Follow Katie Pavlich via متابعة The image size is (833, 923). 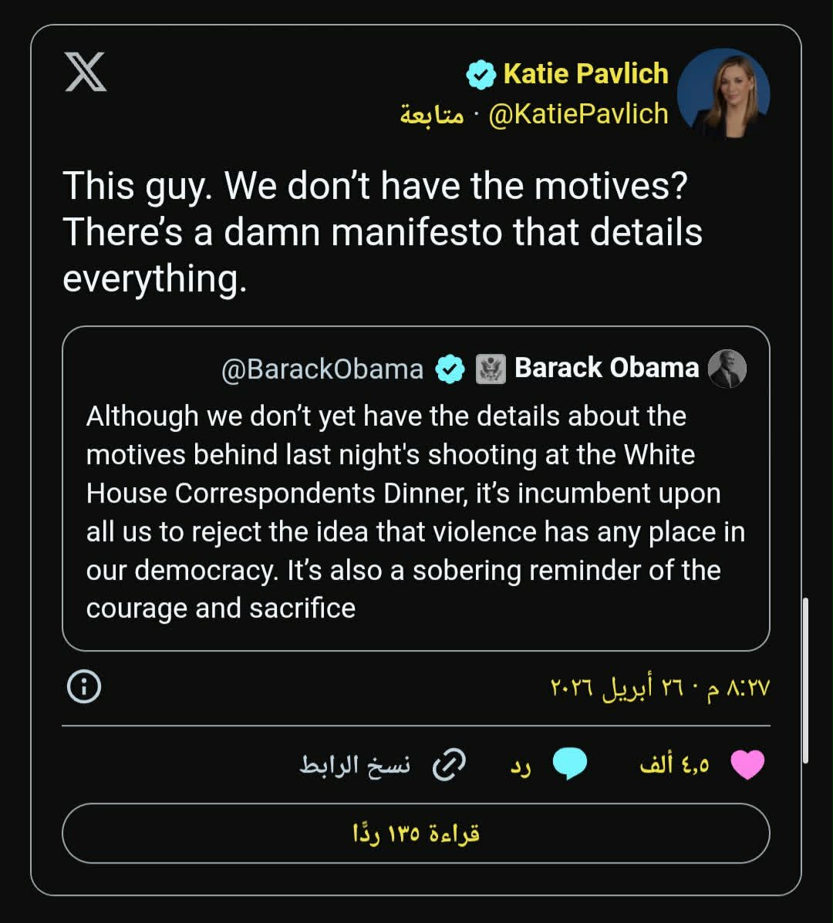pos(432,115)
